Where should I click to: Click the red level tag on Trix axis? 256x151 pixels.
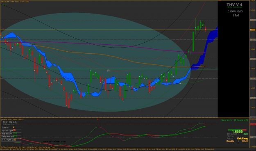[x=253, y=124]
